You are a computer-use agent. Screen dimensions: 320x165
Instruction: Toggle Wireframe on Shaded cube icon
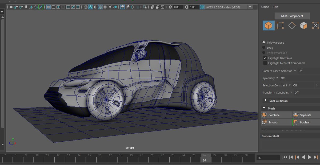click(x=100, y=7)
